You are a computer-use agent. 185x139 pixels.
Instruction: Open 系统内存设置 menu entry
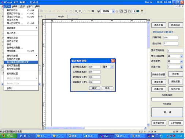pos(21,59)
